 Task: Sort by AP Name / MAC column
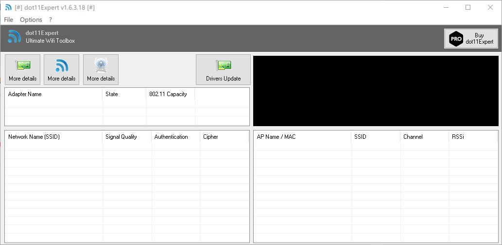[x=303, y=137]
